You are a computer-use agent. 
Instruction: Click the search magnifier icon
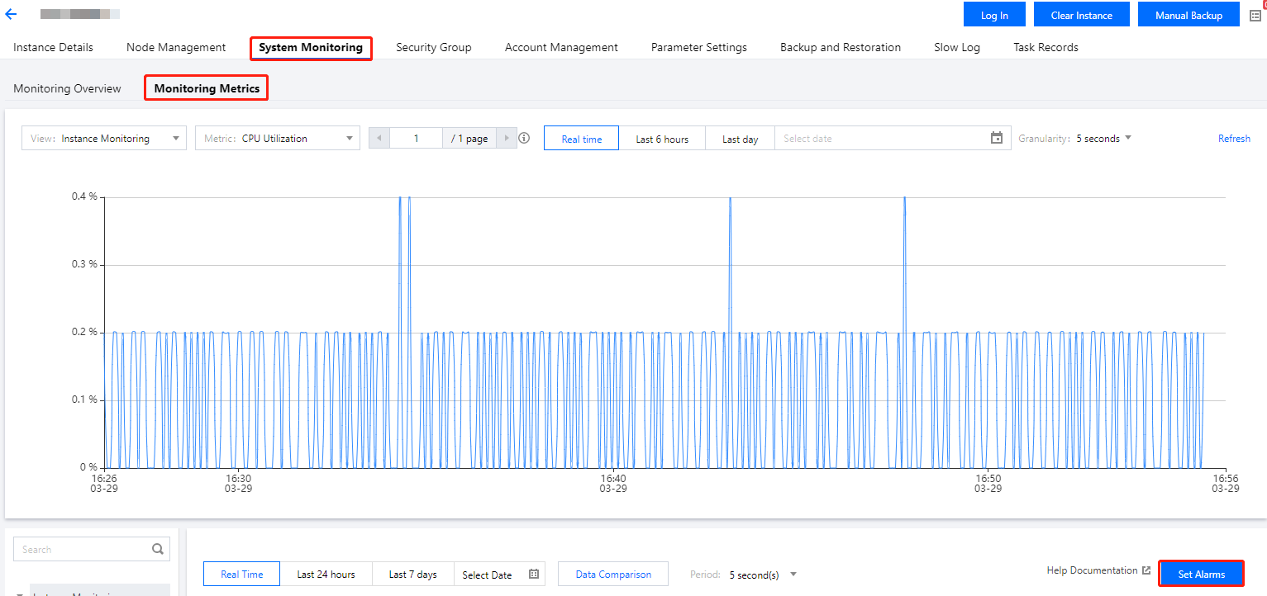tap(158, 549)
